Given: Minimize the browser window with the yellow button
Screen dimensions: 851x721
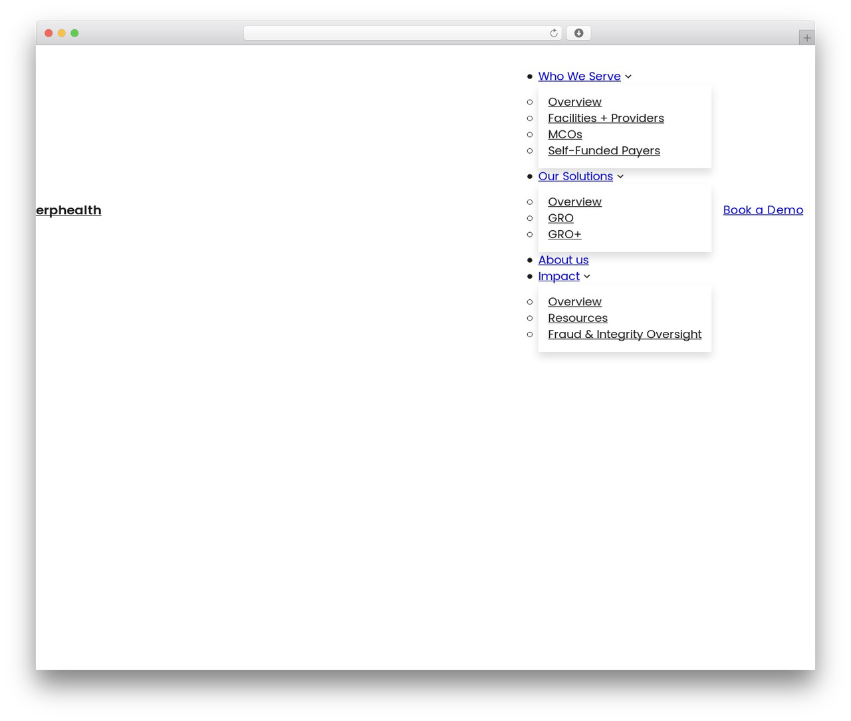Looking at the screenshot, I should (x=61, y=33).
